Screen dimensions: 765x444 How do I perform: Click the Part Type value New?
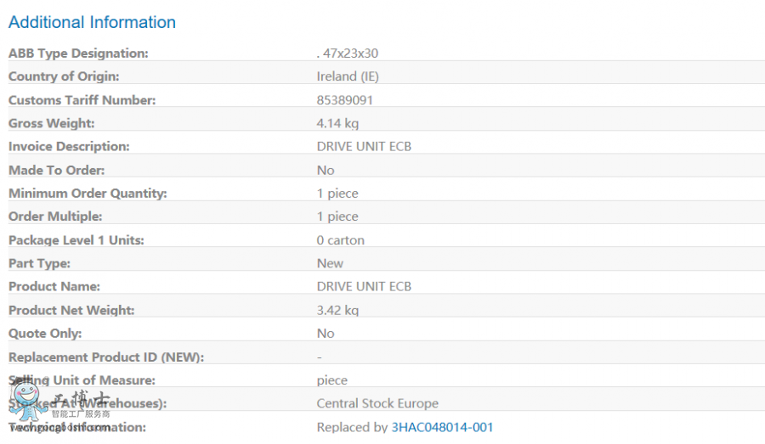330,263
